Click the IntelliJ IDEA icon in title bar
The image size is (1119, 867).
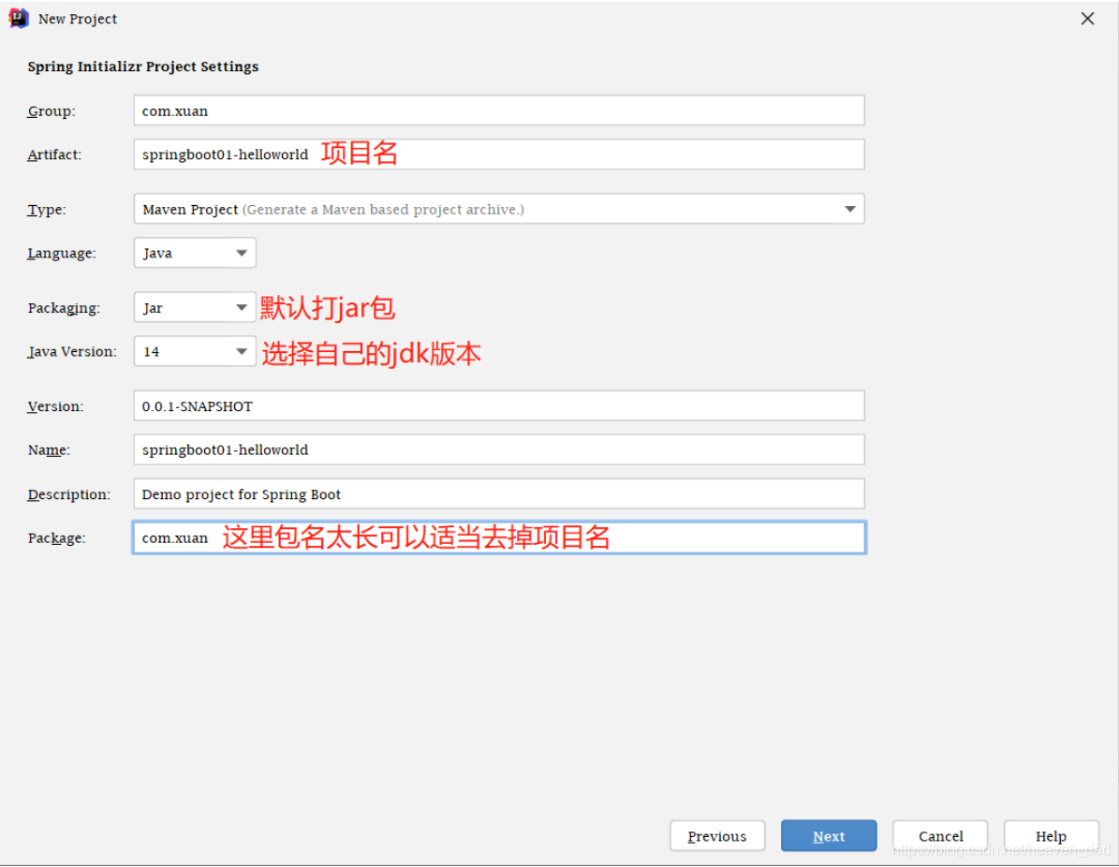[x=19, y=19]
